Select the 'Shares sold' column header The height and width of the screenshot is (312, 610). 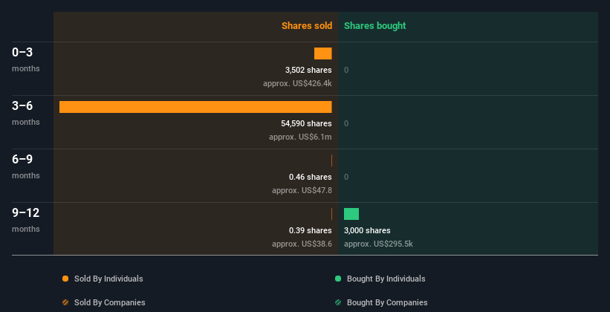[x=307, y=26]
